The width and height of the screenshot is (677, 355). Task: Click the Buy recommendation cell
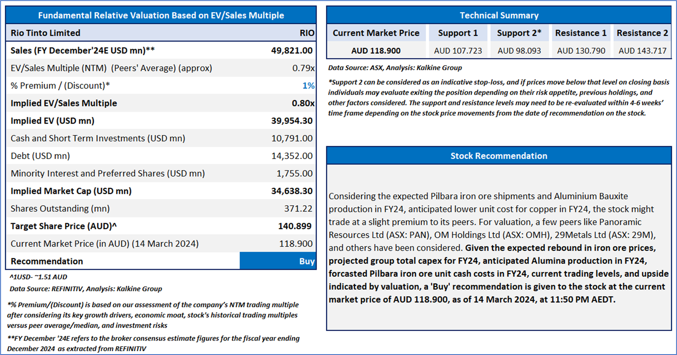tap(278, 261)
